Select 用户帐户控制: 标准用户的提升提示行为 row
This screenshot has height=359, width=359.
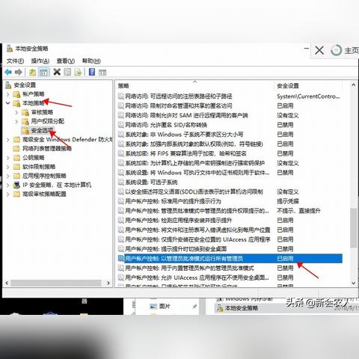point(230,201)
